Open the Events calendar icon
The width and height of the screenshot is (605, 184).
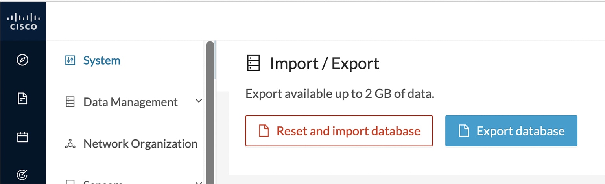(x=23, y=137)
